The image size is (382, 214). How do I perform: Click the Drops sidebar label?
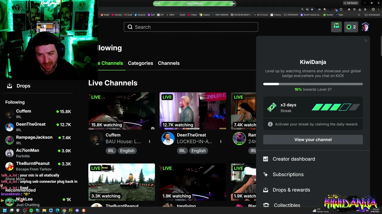24,86
